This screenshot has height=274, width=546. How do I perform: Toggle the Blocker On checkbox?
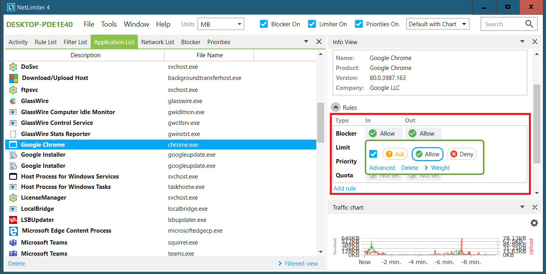[x=264, y=24]
